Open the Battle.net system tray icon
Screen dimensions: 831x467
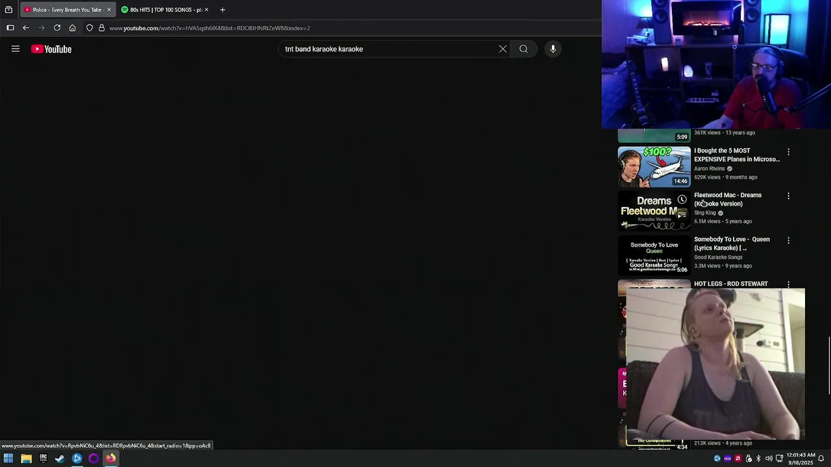[717, 459]
